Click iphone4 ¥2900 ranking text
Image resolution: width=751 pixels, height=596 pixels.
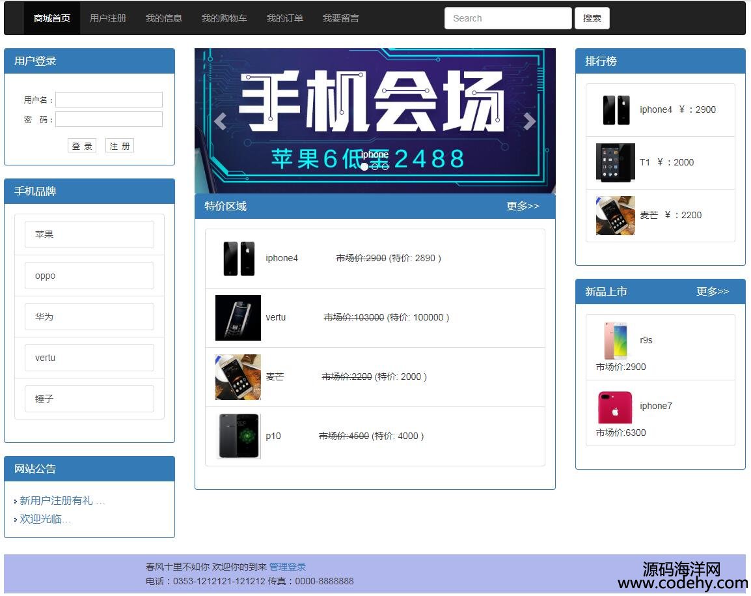677,110
